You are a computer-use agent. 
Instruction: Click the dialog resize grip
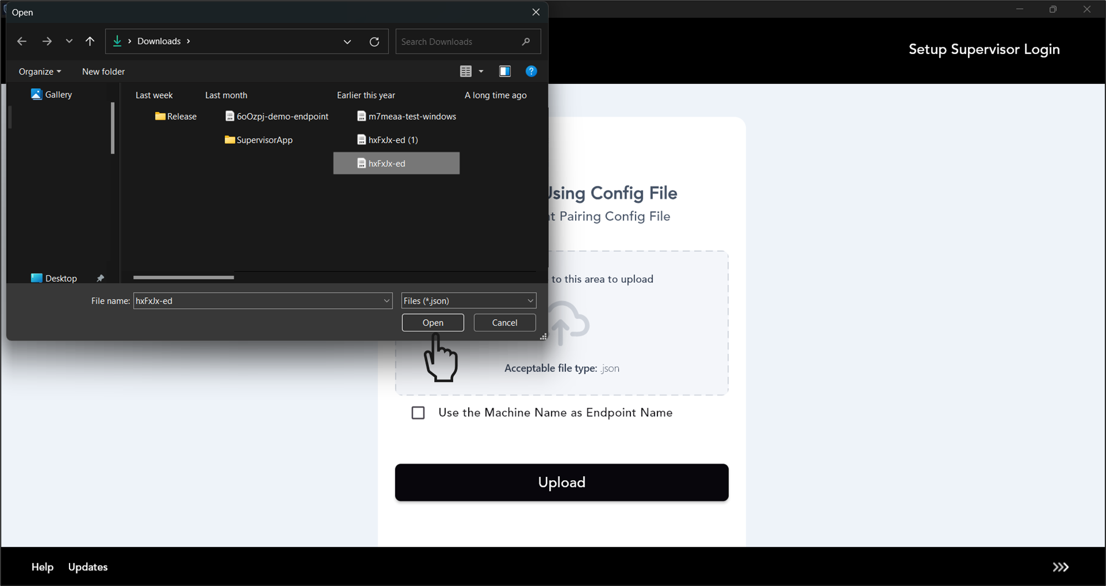pyautogui.click(x=543, y=336)
